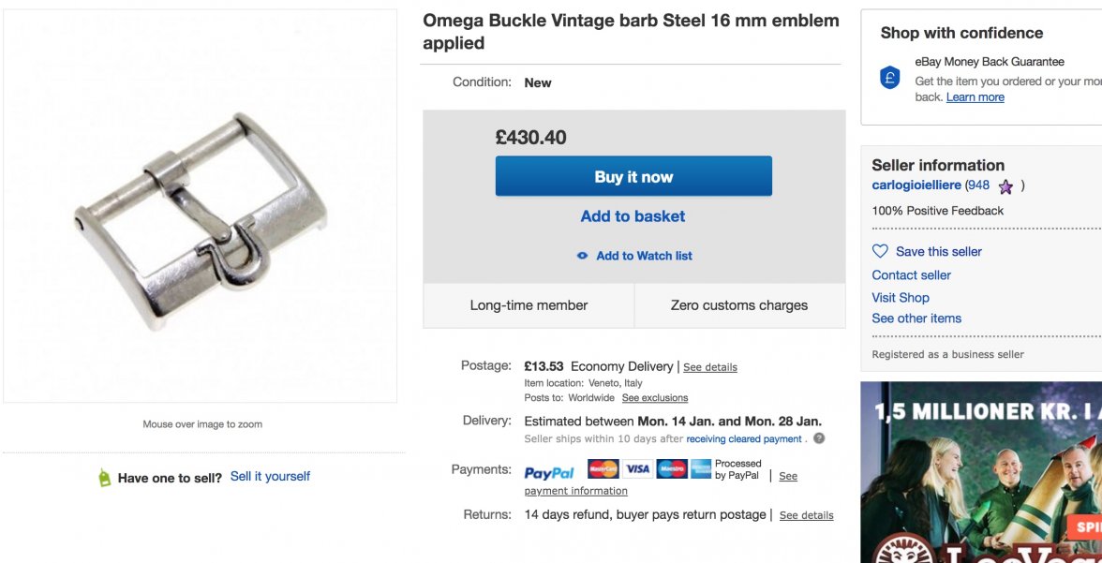Click the green sell tag icon
The width and height of the screenshot is (1102, 563).
tap(105, 478)
